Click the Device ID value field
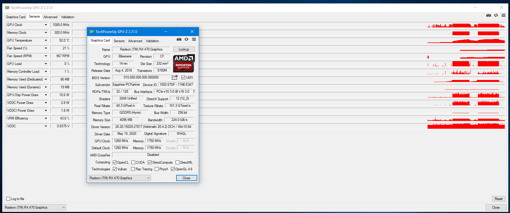The height and width of the screenshot is (213, 510). click(176, 85)
